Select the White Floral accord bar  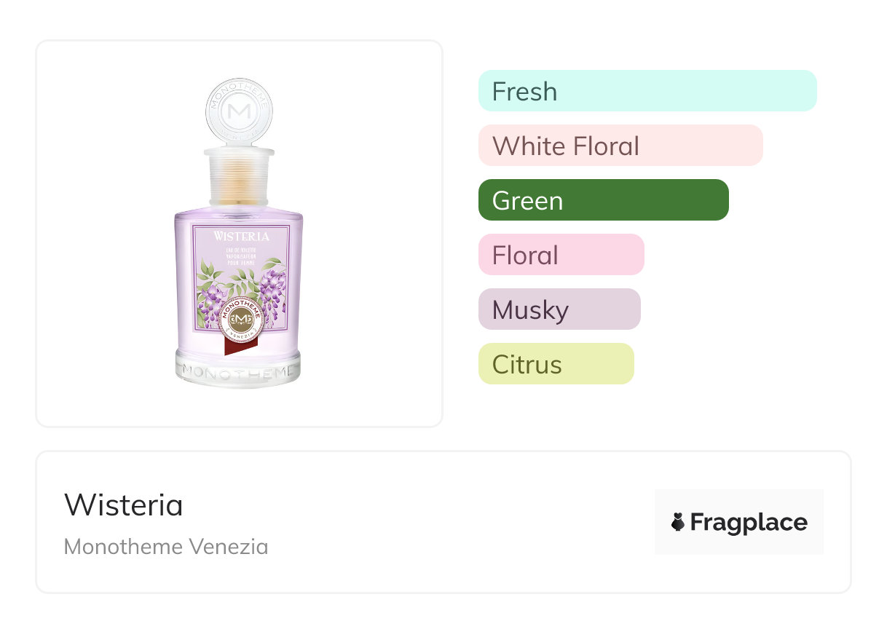click(x=620, y=146)
